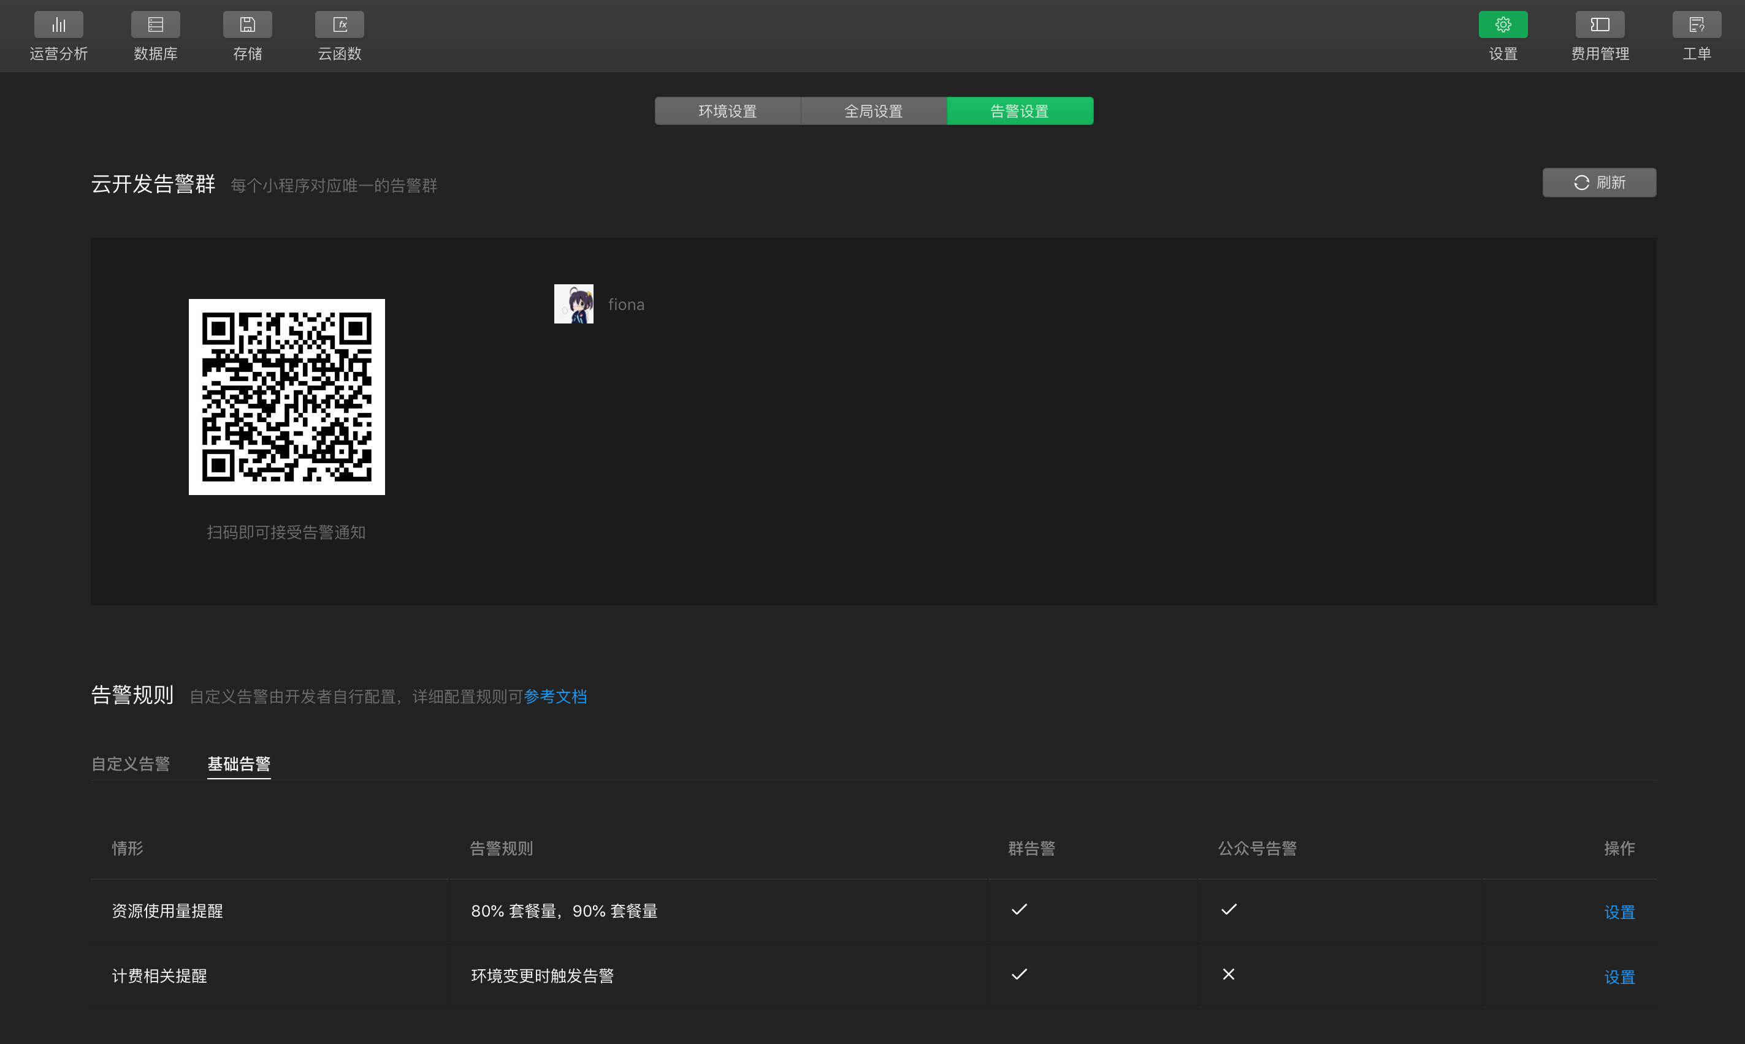Switch to the 自定义告警 tab
The width and height of the screenshot is (1745, 1044).
pos(131,764)
